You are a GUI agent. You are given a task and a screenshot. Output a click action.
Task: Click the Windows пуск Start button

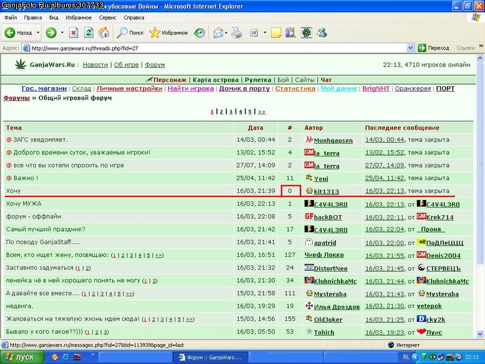coord(21,357)
